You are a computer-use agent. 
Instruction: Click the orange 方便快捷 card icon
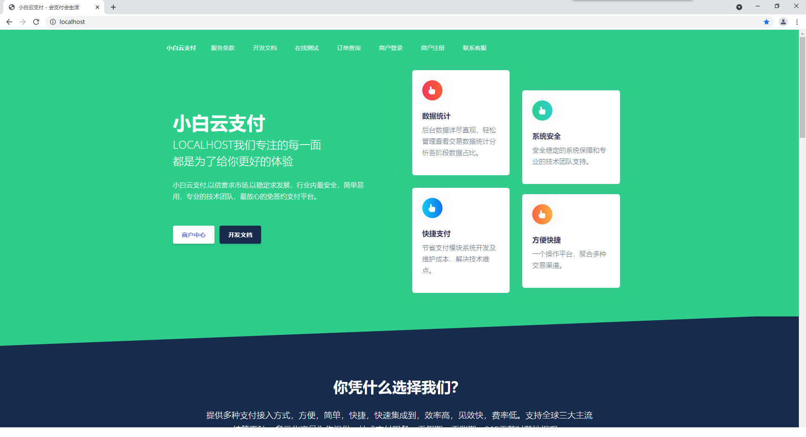(x=542, y=214)
